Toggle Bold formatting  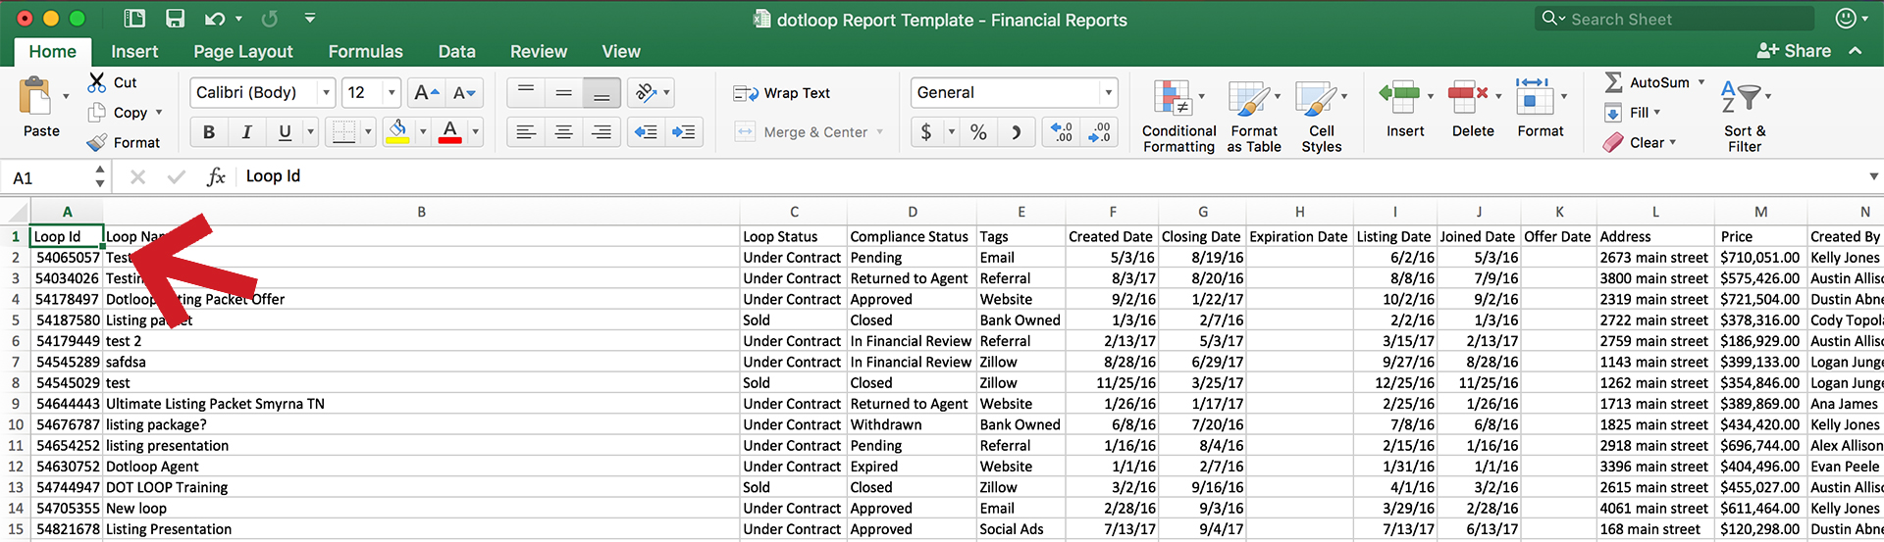point(209,131)
